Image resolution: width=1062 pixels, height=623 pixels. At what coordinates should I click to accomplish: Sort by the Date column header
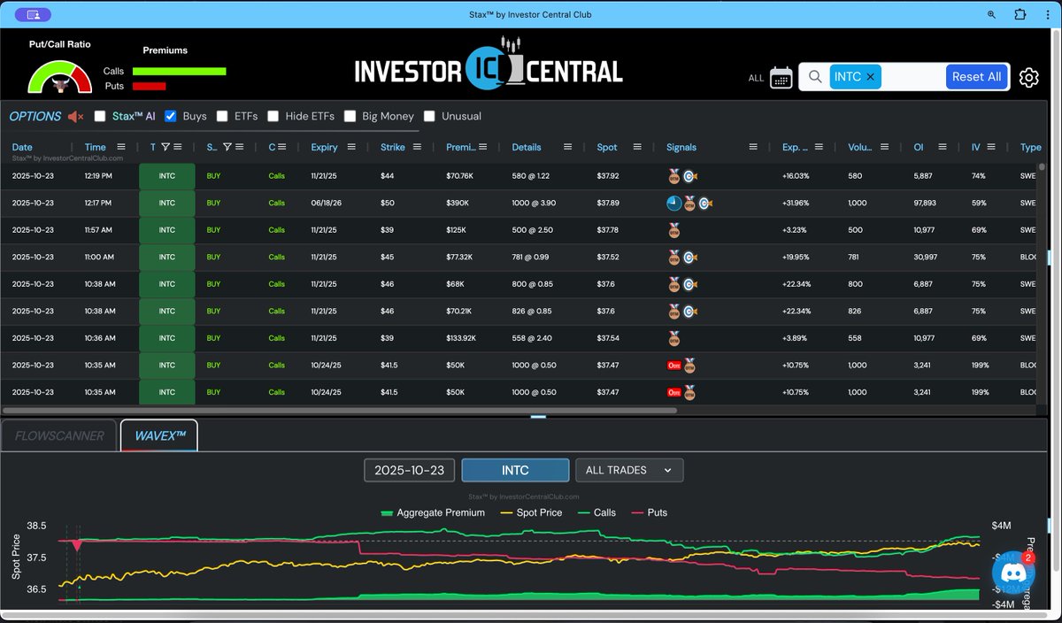click(x=22, y=147)
